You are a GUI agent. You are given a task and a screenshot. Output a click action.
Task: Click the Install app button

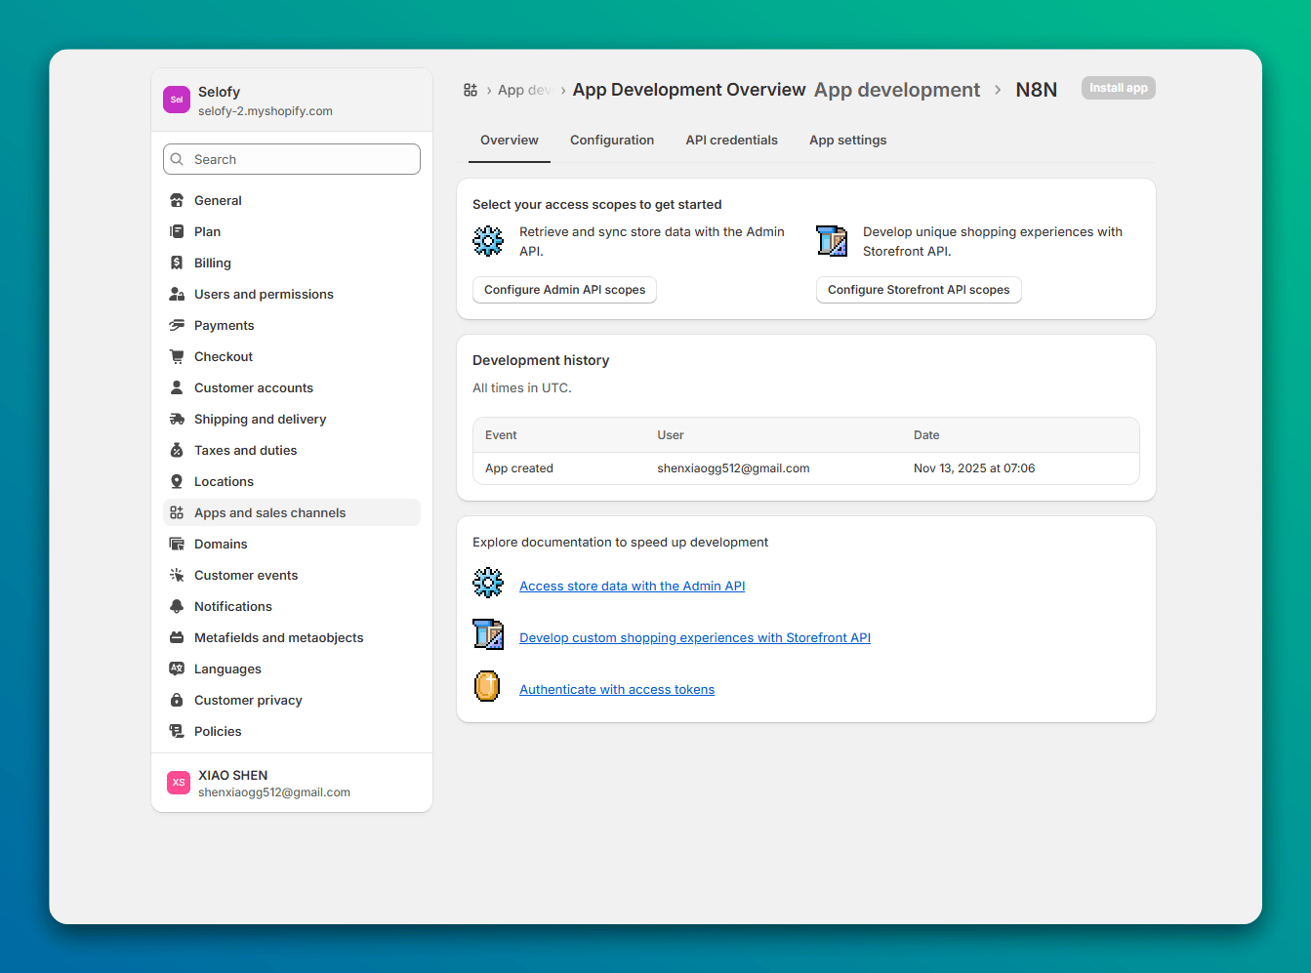1118,88
